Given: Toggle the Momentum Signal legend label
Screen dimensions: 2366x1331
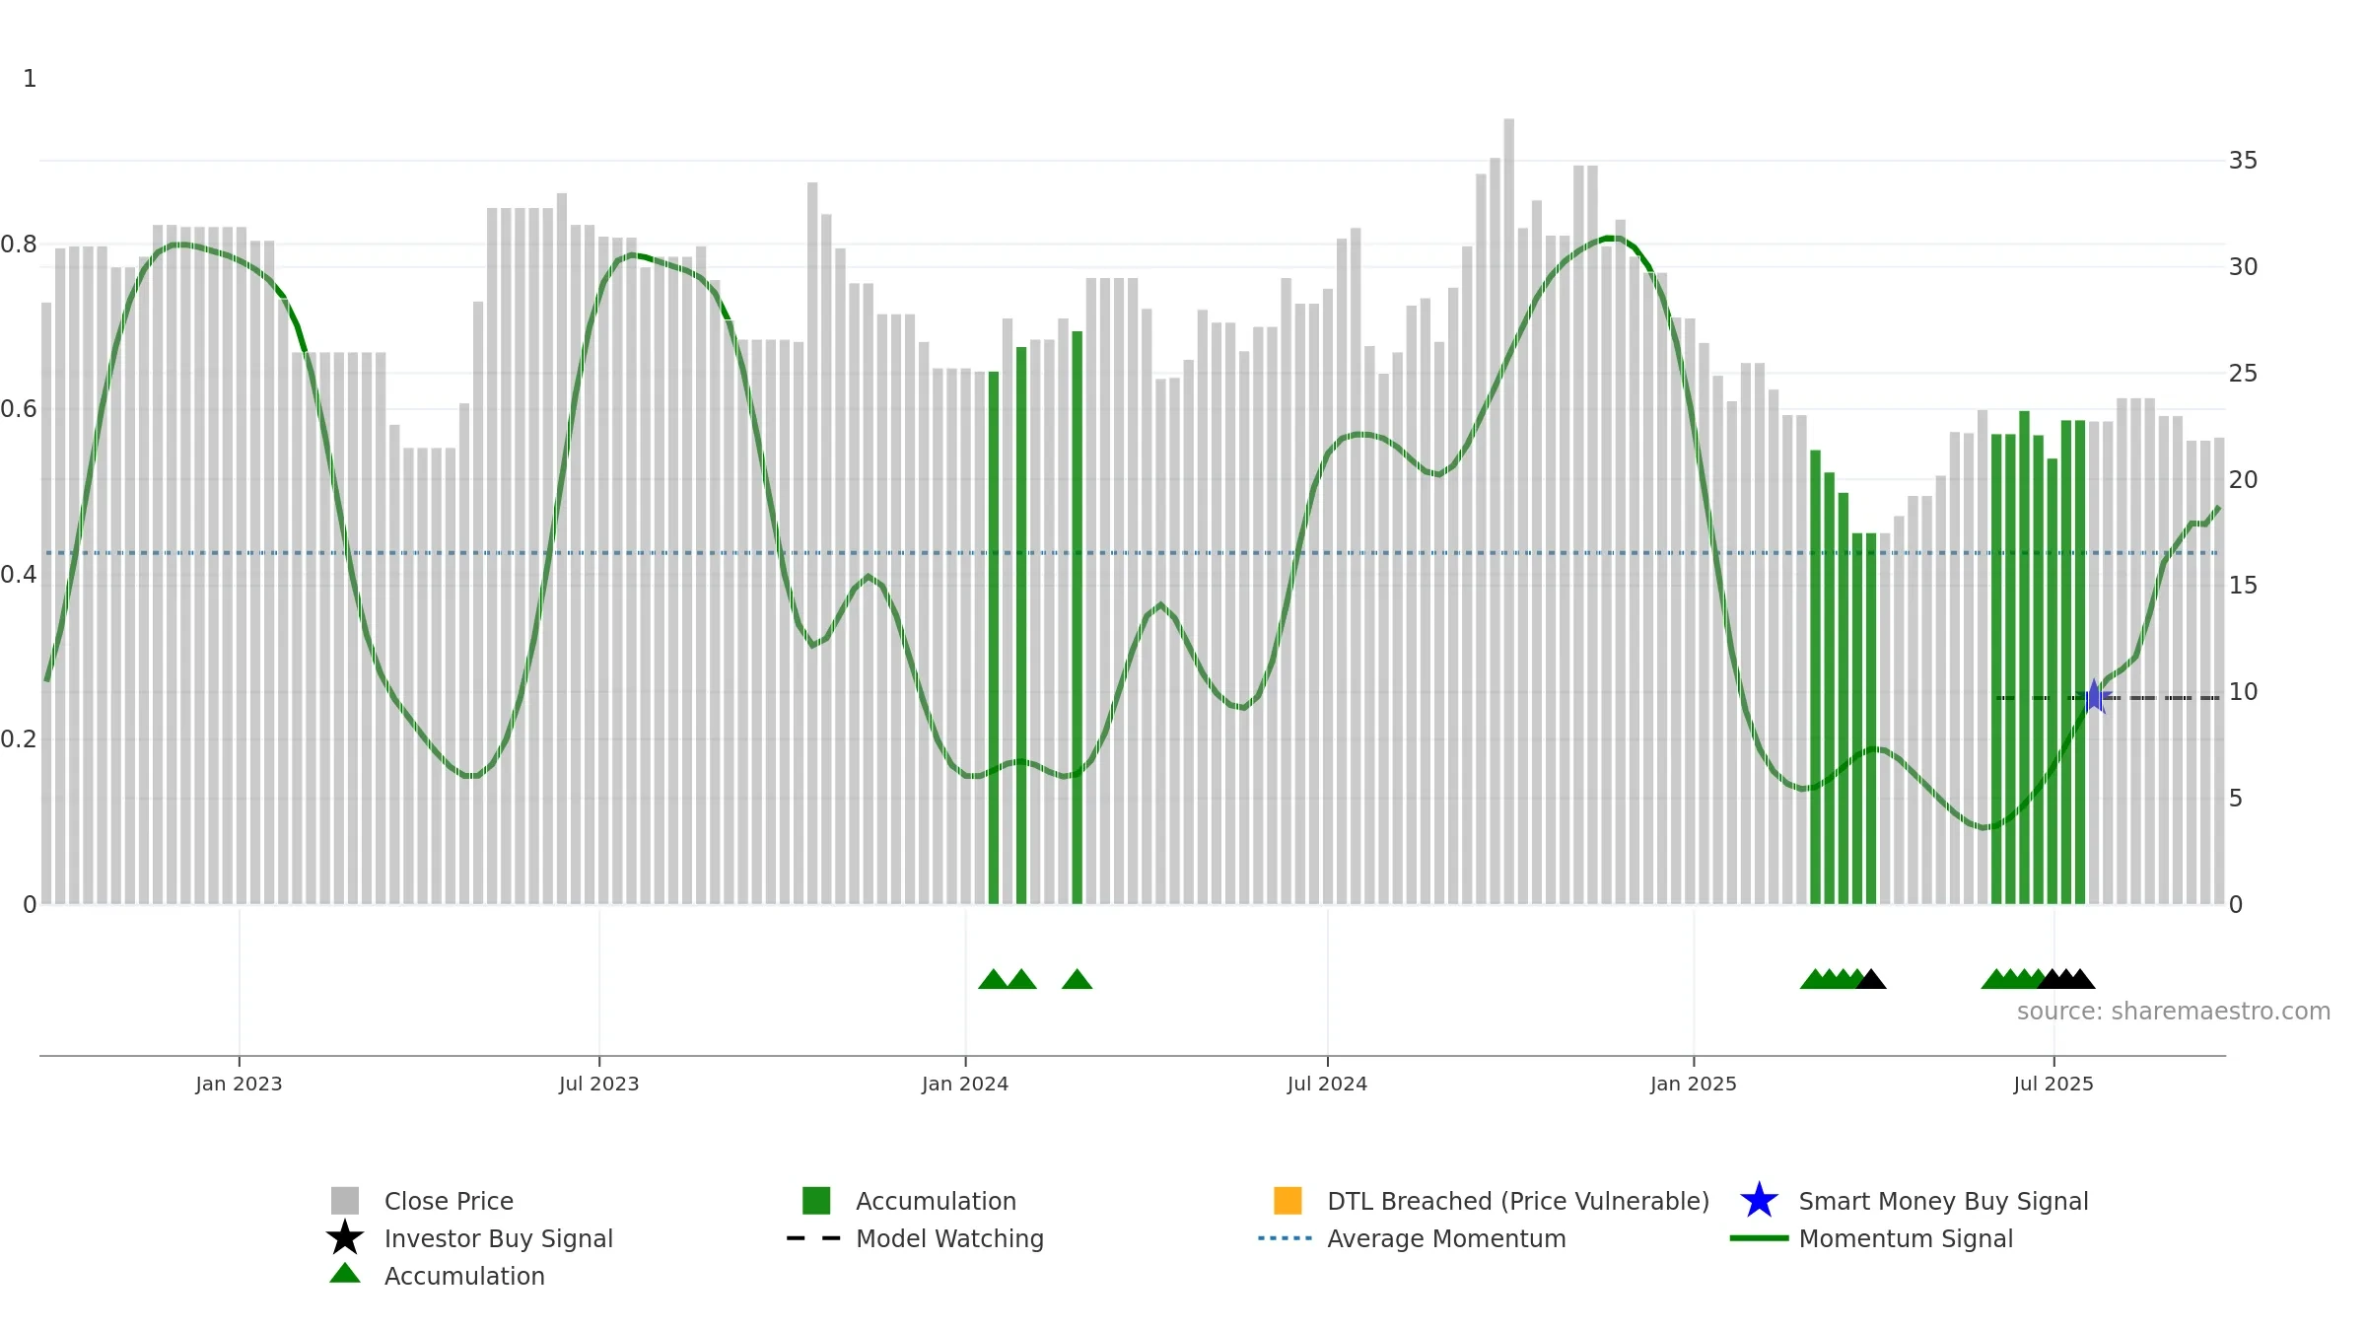Looking at the screenshot, I should pyautogui.click(x=1906, y=1238).
